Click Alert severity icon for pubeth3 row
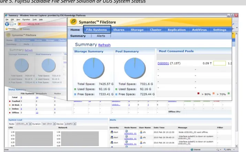 pos(112,137)
